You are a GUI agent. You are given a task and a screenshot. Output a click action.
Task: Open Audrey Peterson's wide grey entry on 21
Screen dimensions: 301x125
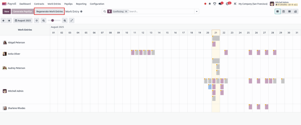coord(216,61)
